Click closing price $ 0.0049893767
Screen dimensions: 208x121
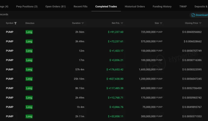click(x=192, y=107)
